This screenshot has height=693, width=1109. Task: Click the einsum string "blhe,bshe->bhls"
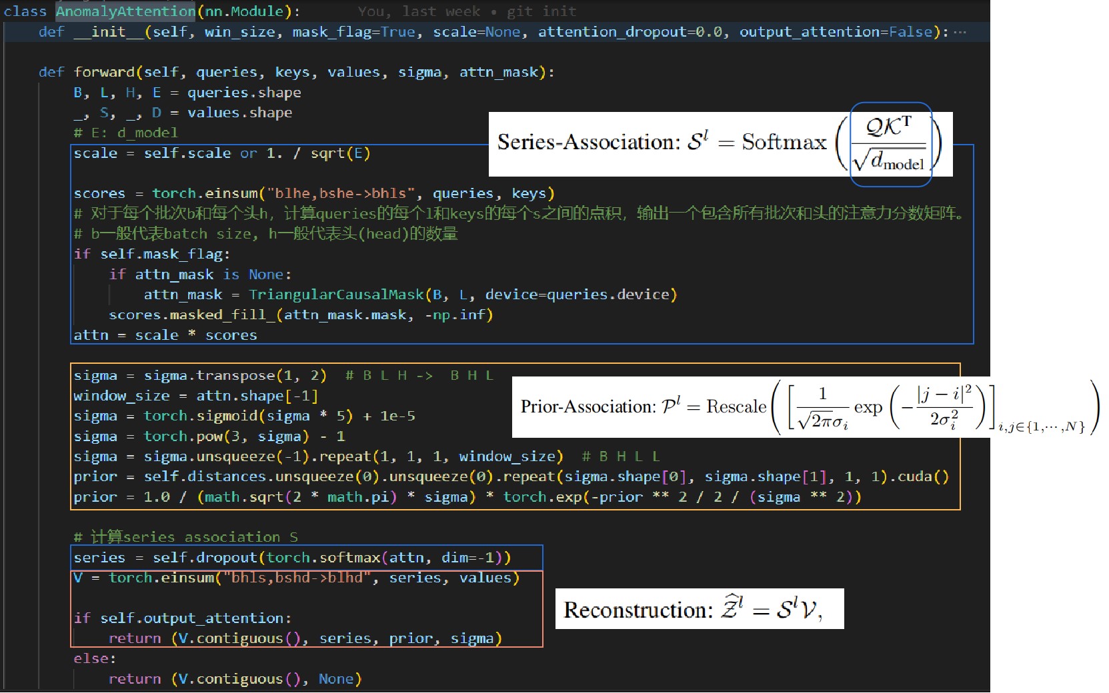click(340, 193)
